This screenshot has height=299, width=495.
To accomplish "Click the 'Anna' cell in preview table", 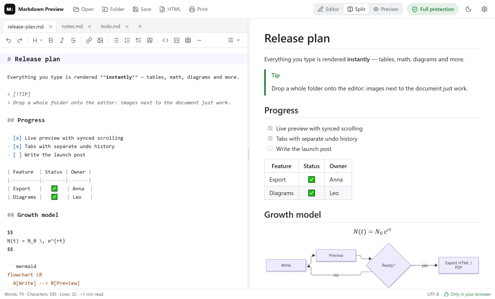I will point(338,180).
